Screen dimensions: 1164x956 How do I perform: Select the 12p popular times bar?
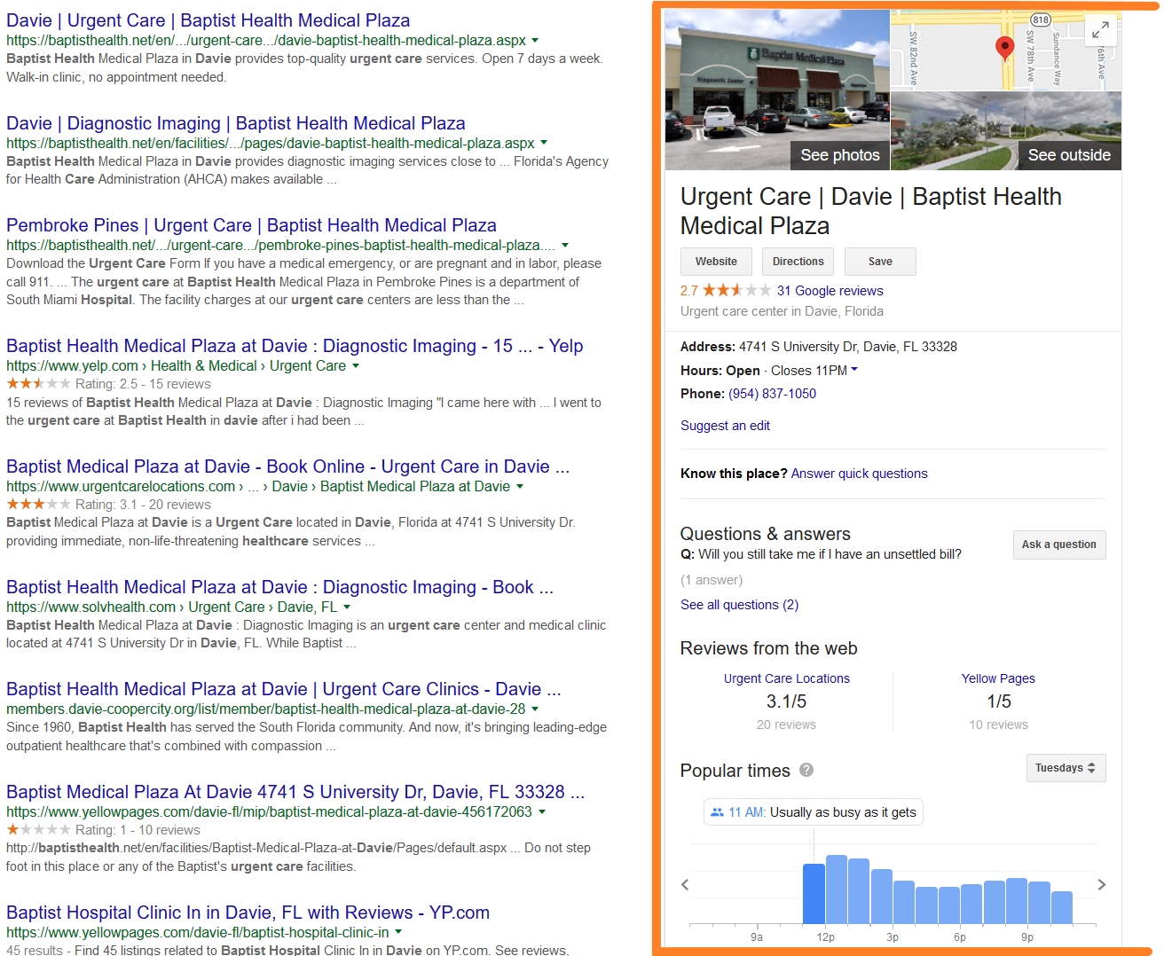point(837,889)
